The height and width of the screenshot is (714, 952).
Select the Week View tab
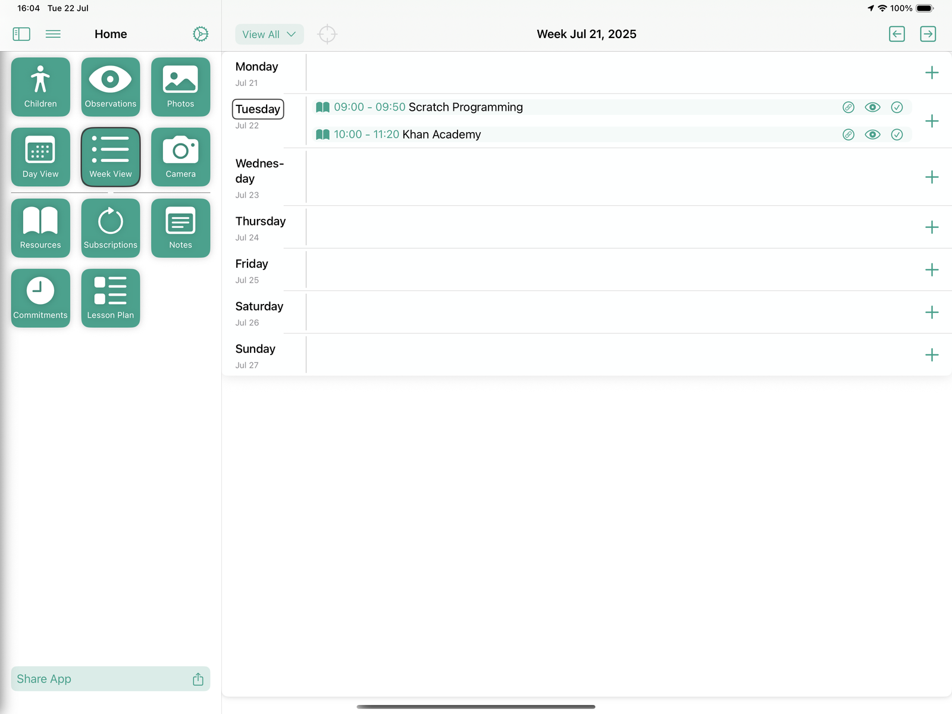(x=111, y=157)
